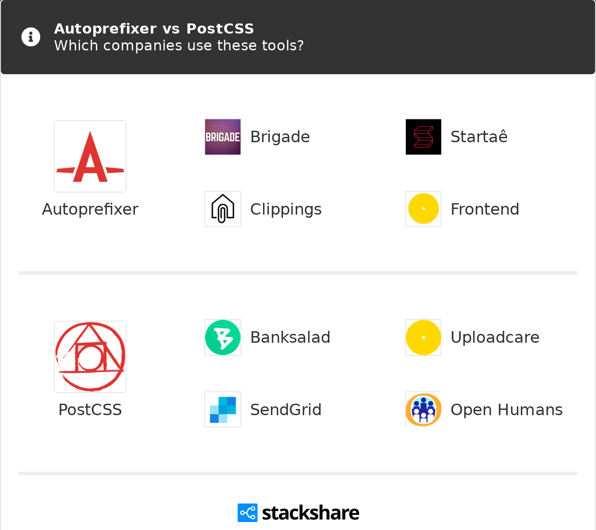The height and width of the screenshot is (530, 596).
Task: Click the StackShare share logo icon
Action: (x=247, y=513)
